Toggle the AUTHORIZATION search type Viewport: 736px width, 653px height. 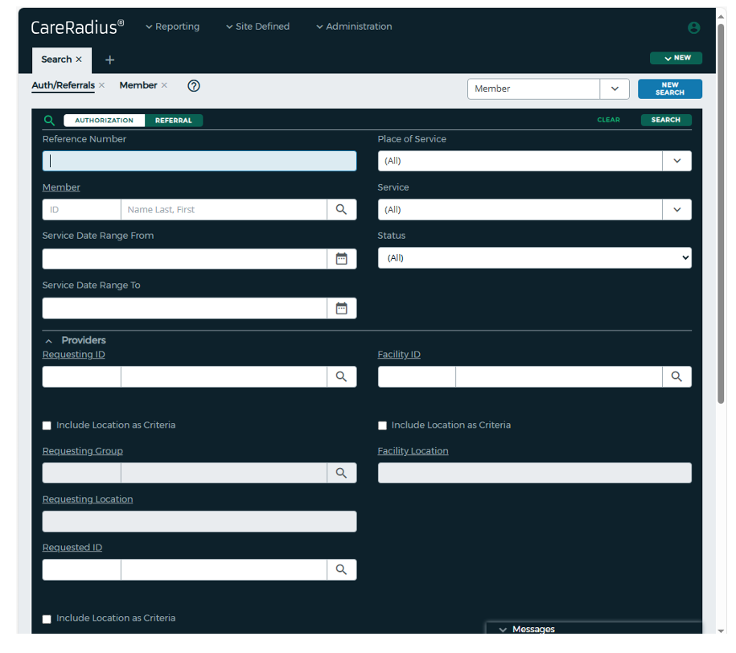pyautogui.click(x=104, y=120)
